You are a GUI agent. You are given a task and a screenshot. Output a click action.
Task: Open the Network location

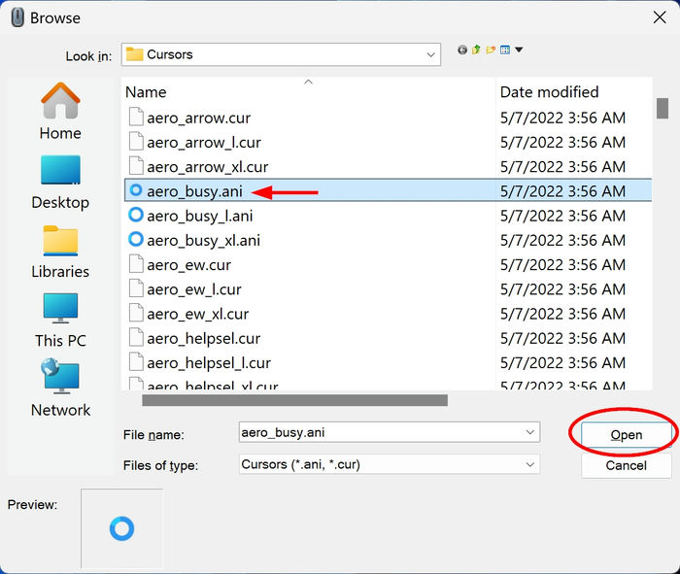[x=60, y=388]
